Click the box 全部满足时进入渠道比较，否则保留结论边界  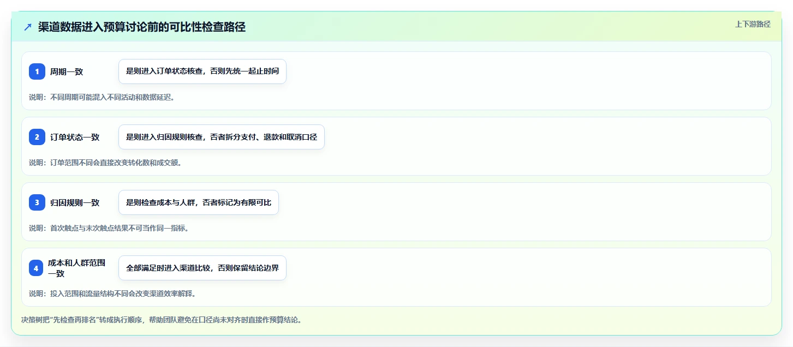coord(202,268)
